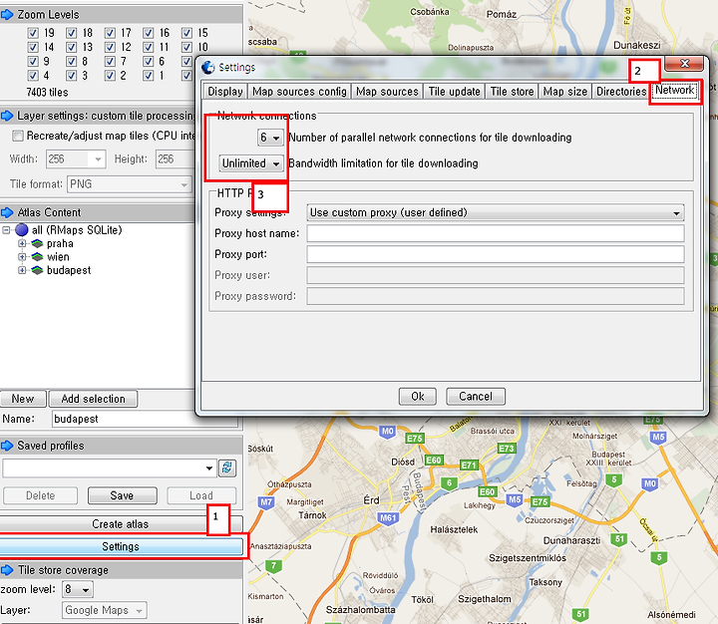
Task: Click the Settings dialog globe icon
Action: (207, 68)
